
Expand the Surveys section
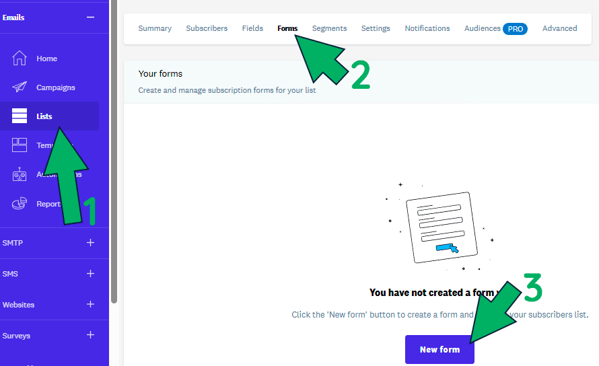click(90, 336)
